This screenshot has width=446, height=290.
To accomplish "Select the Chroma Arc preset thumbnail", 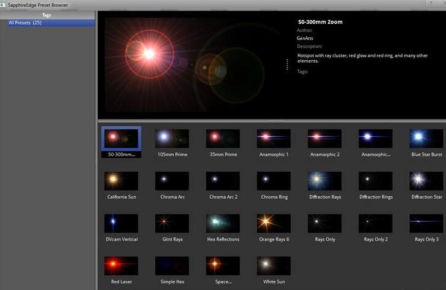I will pos(172,181).
